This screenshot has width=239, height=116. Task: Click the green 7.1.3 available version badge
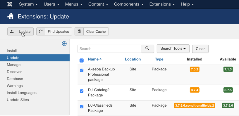228,69
